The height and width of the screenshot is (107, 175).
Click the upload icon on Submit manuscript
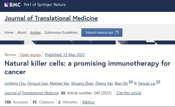(117, 32)
